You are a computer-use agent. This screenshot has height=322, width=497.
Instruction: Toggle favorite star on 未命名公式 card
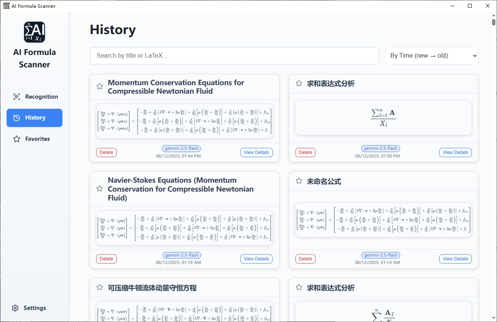pyautogui.click(x=299, y=181)
